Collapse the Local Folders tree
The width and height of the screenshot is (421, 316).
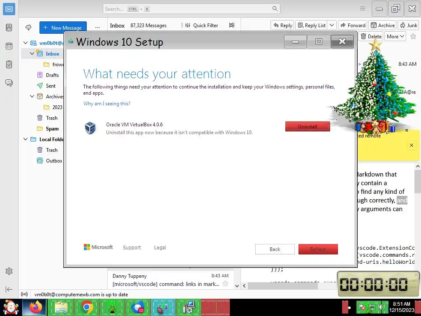point(25,139)
